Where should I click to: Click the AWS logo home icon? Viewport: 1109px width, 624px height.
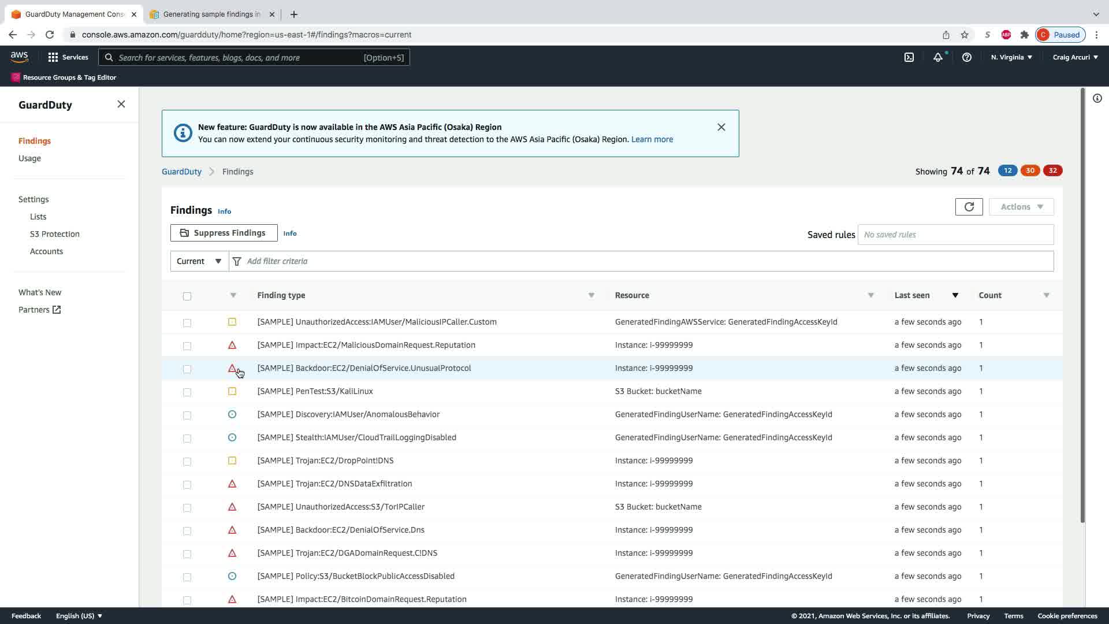(19, 57)
